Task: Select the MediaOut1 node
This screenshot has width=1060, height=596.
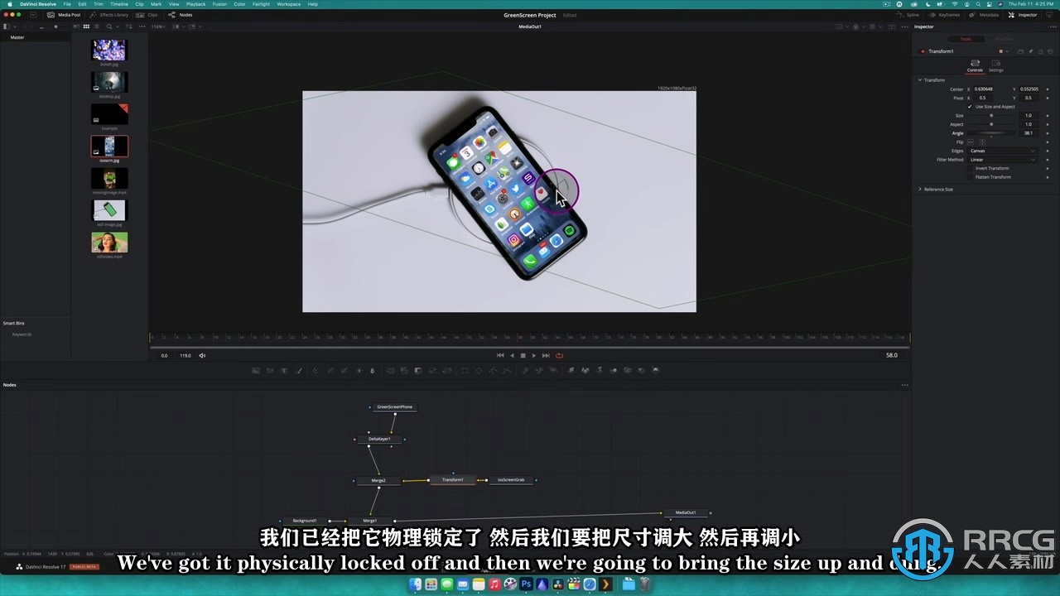Action: point(686,512)
